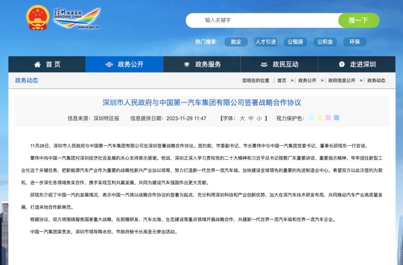Viewport: 403px width, 265px height.
Task: Switch to the 政务服务 tab
Action: pyautogui.click(x=202, y=64)
